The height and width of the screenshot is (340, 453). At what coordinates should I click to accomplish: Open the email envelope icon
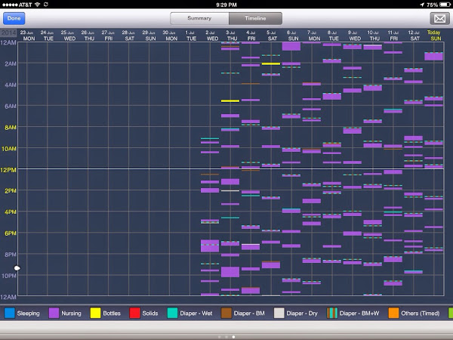439,19
